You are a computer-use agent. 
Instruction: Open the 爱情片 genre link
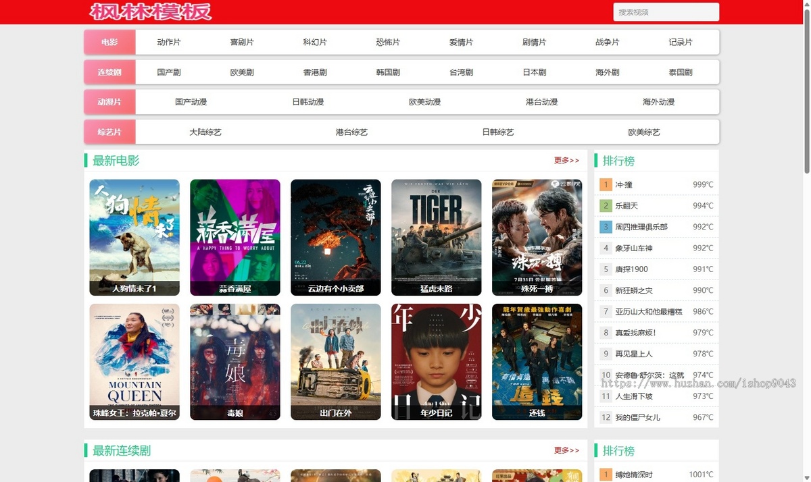tap(461, 42)
